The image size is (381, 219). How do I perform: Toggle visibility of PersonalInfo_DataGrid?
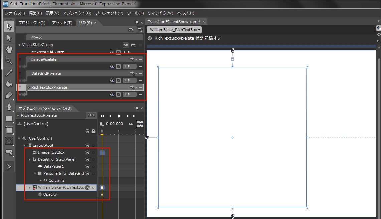pyautogui.click(x=87, y=174)
